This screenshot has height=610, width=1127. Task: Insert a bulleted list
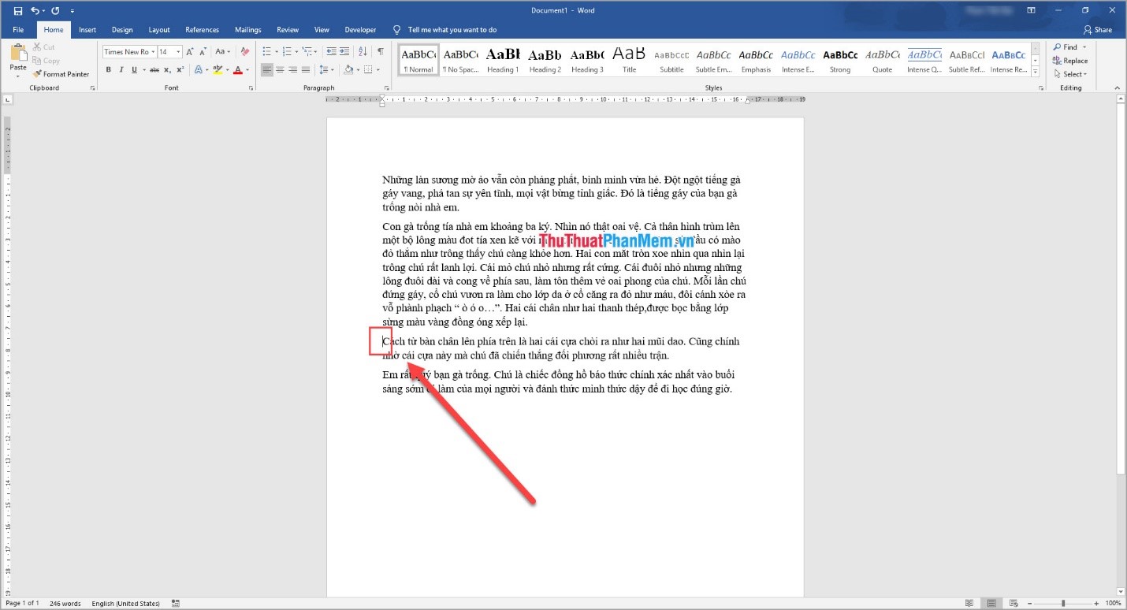pos(267,52)
